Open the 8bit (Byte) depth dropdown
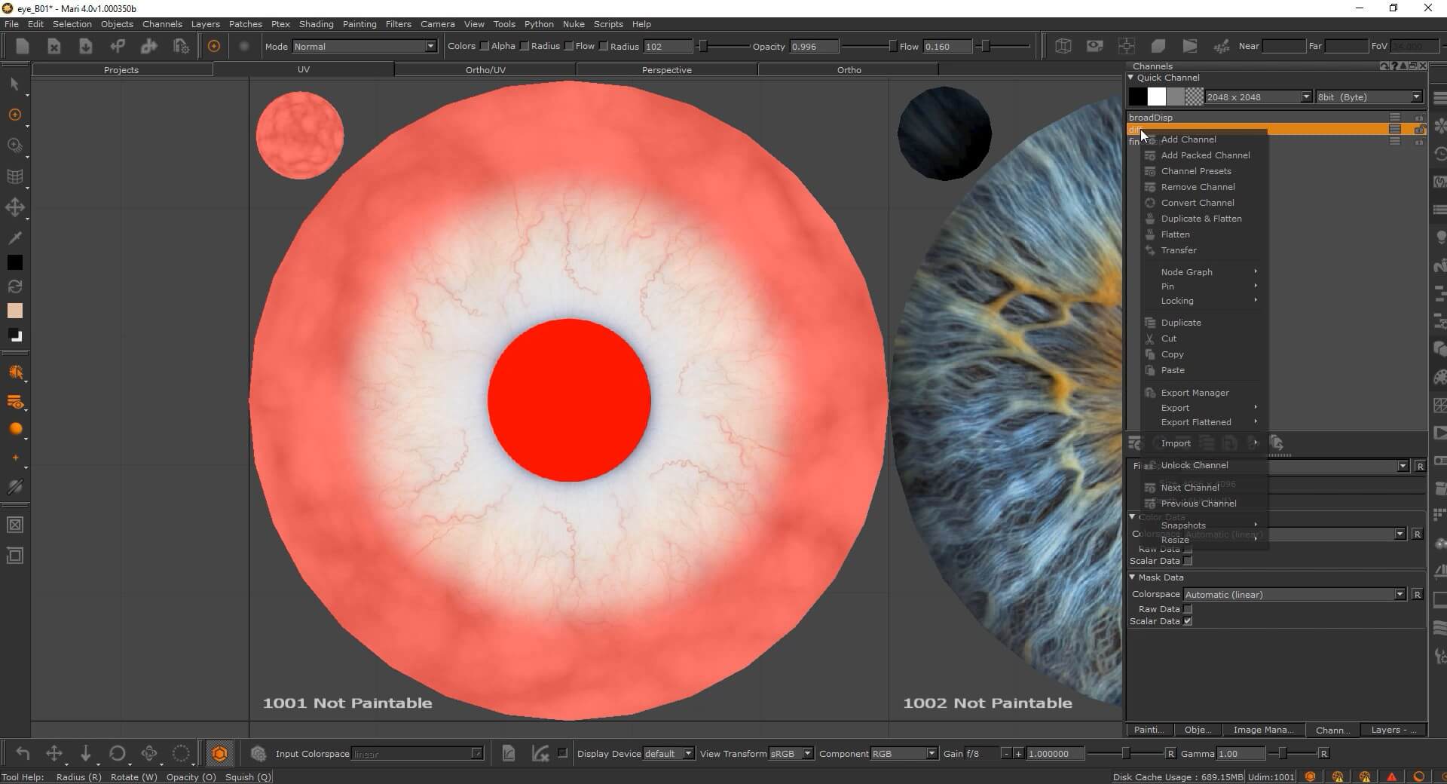Viewport: 1447px width, 784px height. 1369,97
